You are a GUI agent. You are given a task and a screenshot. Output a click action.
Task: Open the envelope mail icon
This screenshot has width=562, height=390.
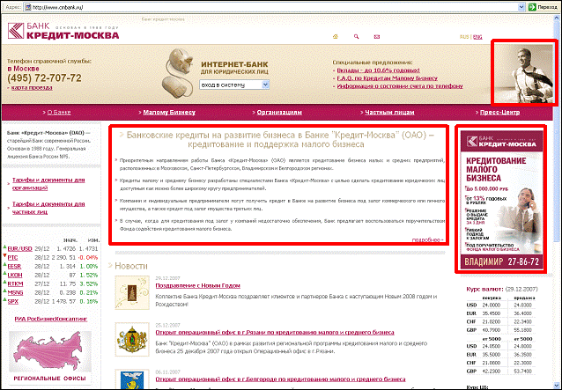[x=377, y=36]
